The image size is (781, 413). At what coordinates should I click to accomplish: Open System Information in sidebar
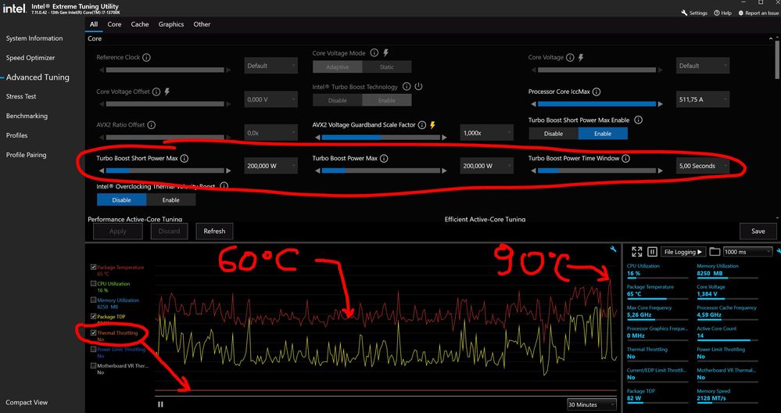34,38
